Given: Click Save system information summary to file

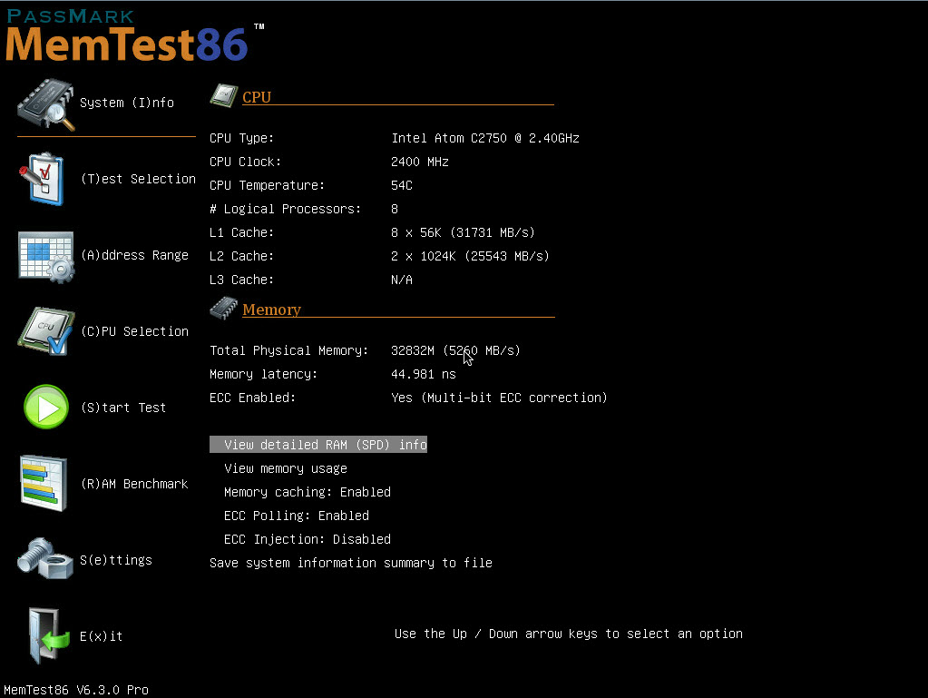Looking at the screenshot, I should point(351,563).
